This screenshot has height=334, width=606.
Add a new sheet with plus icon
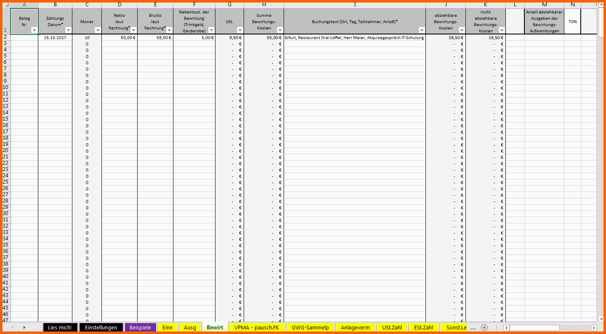(484, 328)
